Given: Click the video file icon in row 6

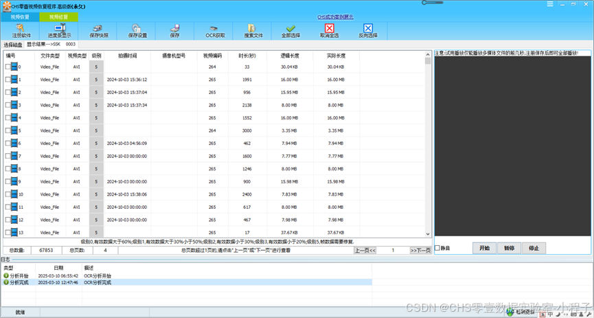Looking at the screenshot, I should (x=14, y=144).
